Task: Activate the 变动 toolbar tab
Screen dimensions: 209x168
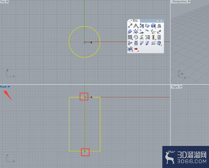Action: point(134,21)
